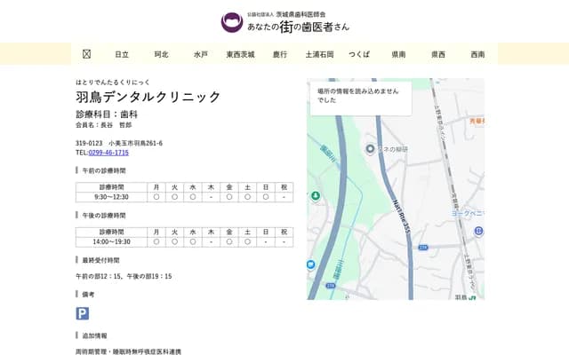The height and width of the screenshot is (355, 569).
Task: Click the 9:30〜12:30 time cell
Action: (111, 197)
